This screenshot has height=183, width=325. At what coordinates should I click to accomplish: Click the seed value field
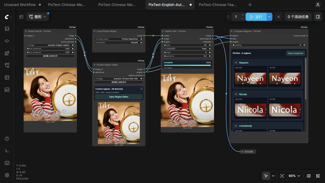click(187, 45)
